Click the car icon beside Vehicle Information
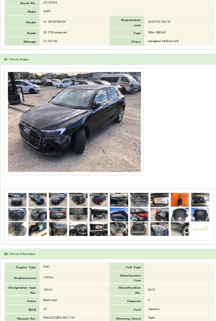 coord(6,254)
